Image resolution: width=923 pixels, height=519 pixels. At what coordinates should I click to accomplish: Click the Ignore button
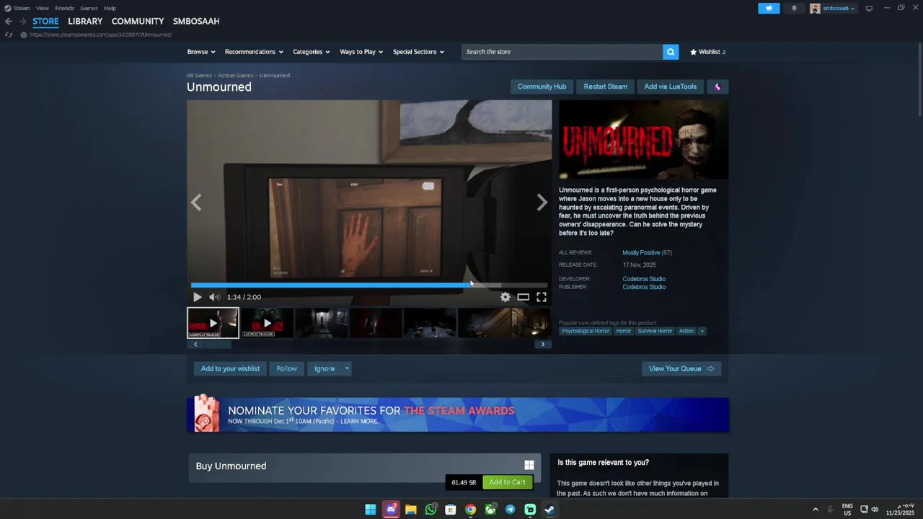click(324, 368)
